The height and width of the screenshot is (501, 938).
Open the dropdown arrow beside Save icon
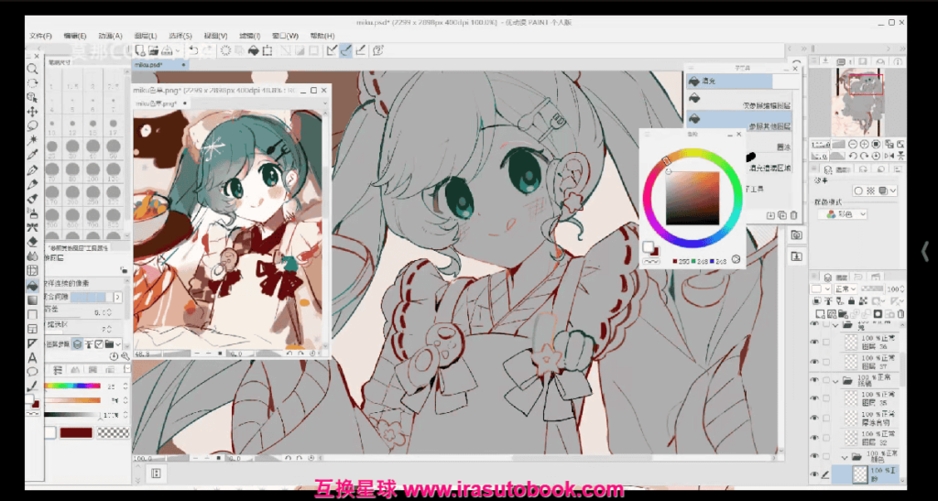coord(179,50)
